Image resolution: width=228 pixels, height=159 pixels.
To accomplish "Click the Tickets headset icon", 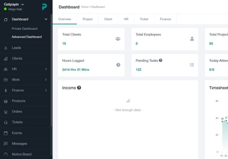I will [x=5, y=122].
